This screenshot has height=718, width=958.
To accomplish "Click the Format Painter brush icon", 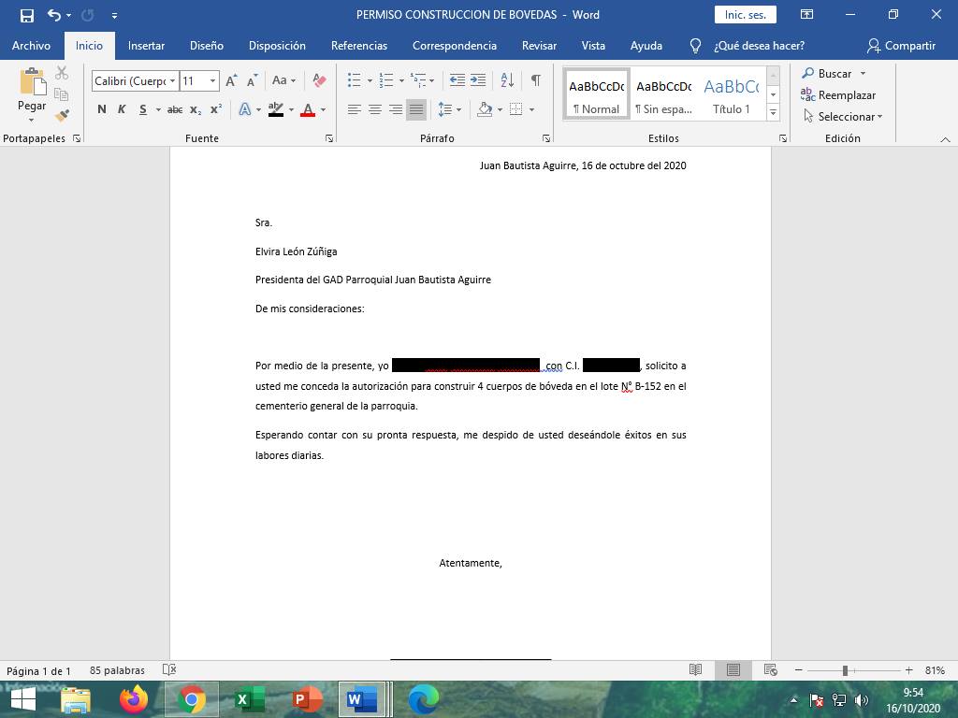I will 62,116.
